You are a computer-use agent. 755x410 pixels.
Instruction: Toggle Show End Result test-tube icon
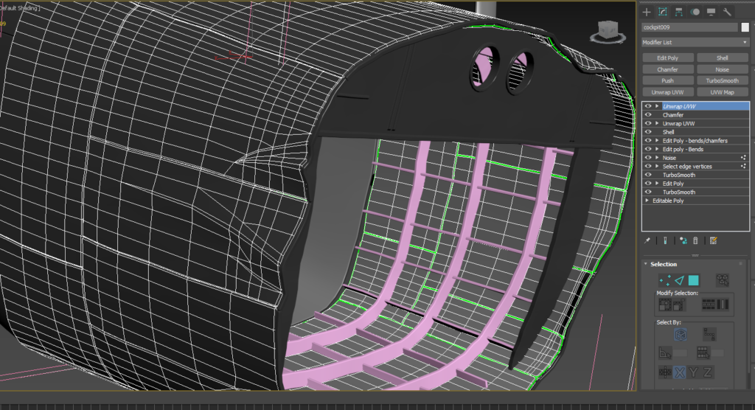pos(666,240)
